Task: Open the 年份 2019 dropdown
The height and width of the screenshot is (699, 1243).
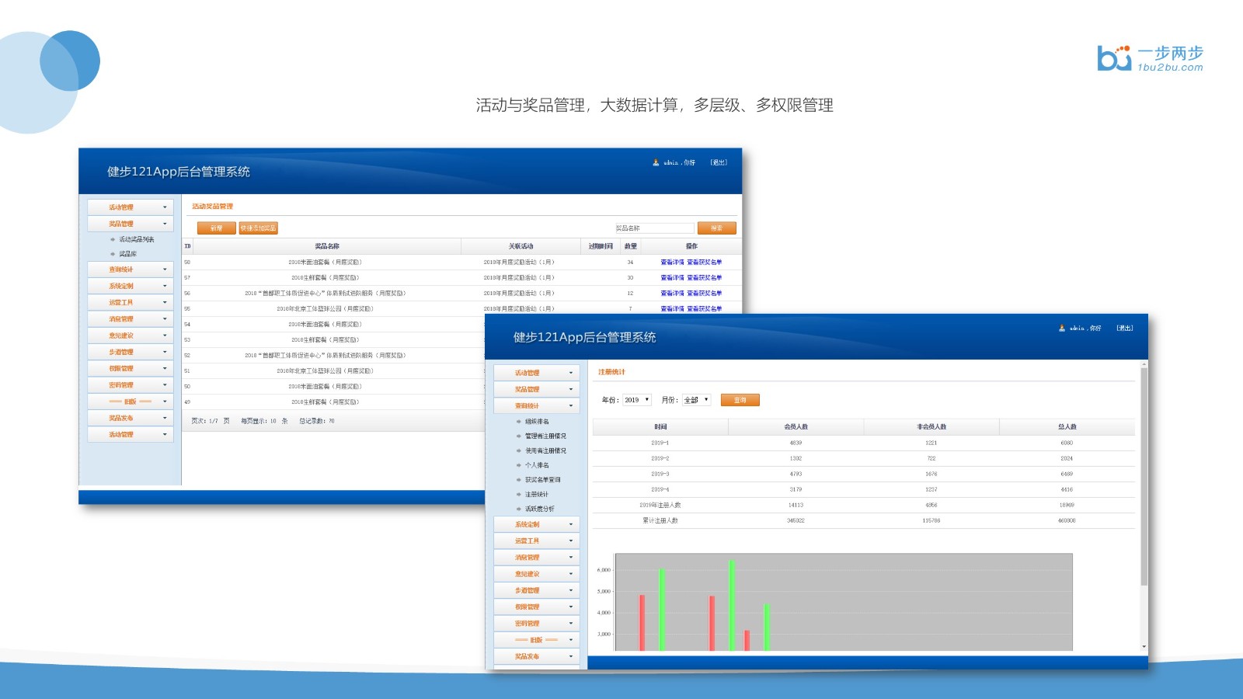Action: [637, 400]
